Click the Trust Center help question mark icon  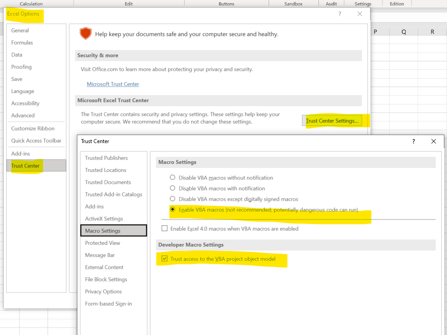tap(414, 141)
